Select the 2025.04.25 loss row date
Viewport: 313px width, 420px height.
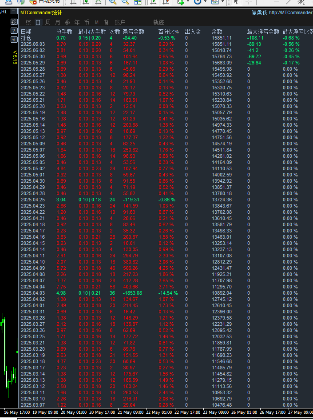[33, 200]
